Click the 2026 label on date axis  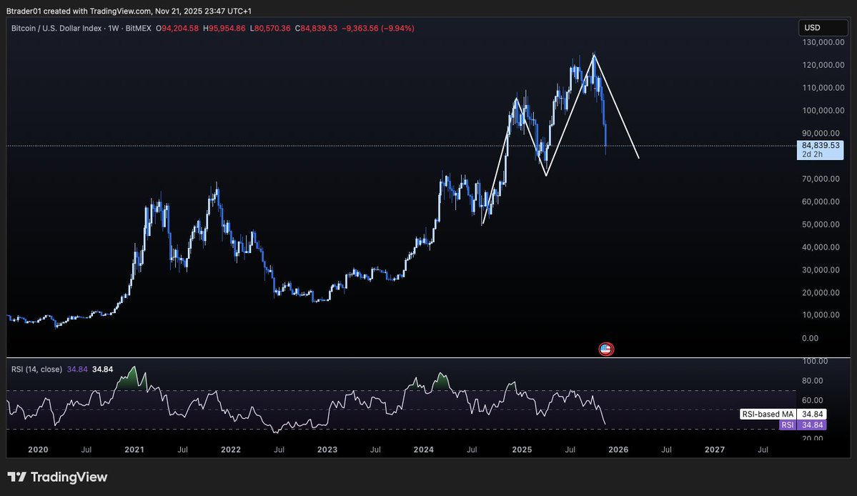[618, 450]
